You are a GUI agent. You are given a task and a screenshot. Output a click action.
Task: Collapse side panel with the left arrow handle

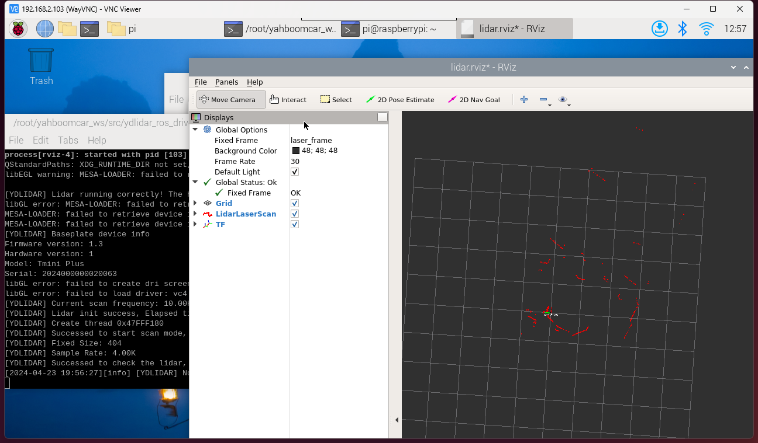[x=397, y=420]
